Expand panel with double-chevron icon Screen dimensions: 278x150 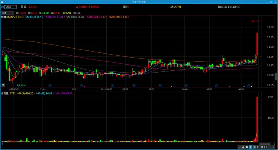click(3, 85)
